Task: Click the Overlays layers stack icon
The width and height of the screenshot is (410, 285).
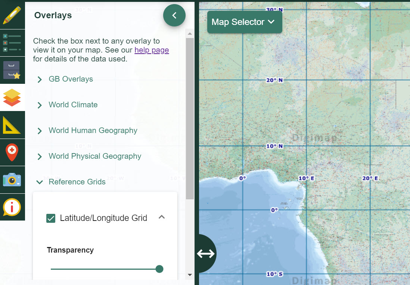Action: coord(12,98)
